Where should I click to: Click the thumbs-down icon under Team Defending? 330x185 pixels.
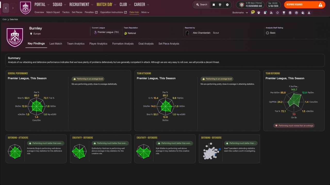(x=276, y=126)
